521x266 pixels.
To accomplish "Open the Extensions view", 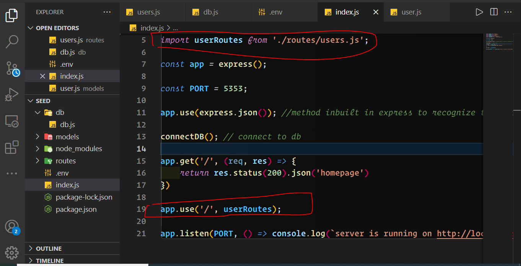I will (x=12, y=147).
